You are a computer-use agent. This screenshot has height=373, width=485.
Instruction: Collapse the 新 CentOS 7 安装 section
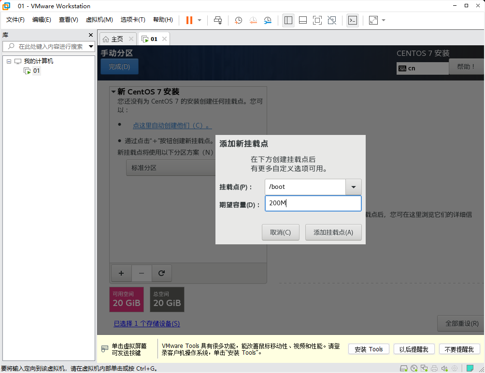point(113,92)
